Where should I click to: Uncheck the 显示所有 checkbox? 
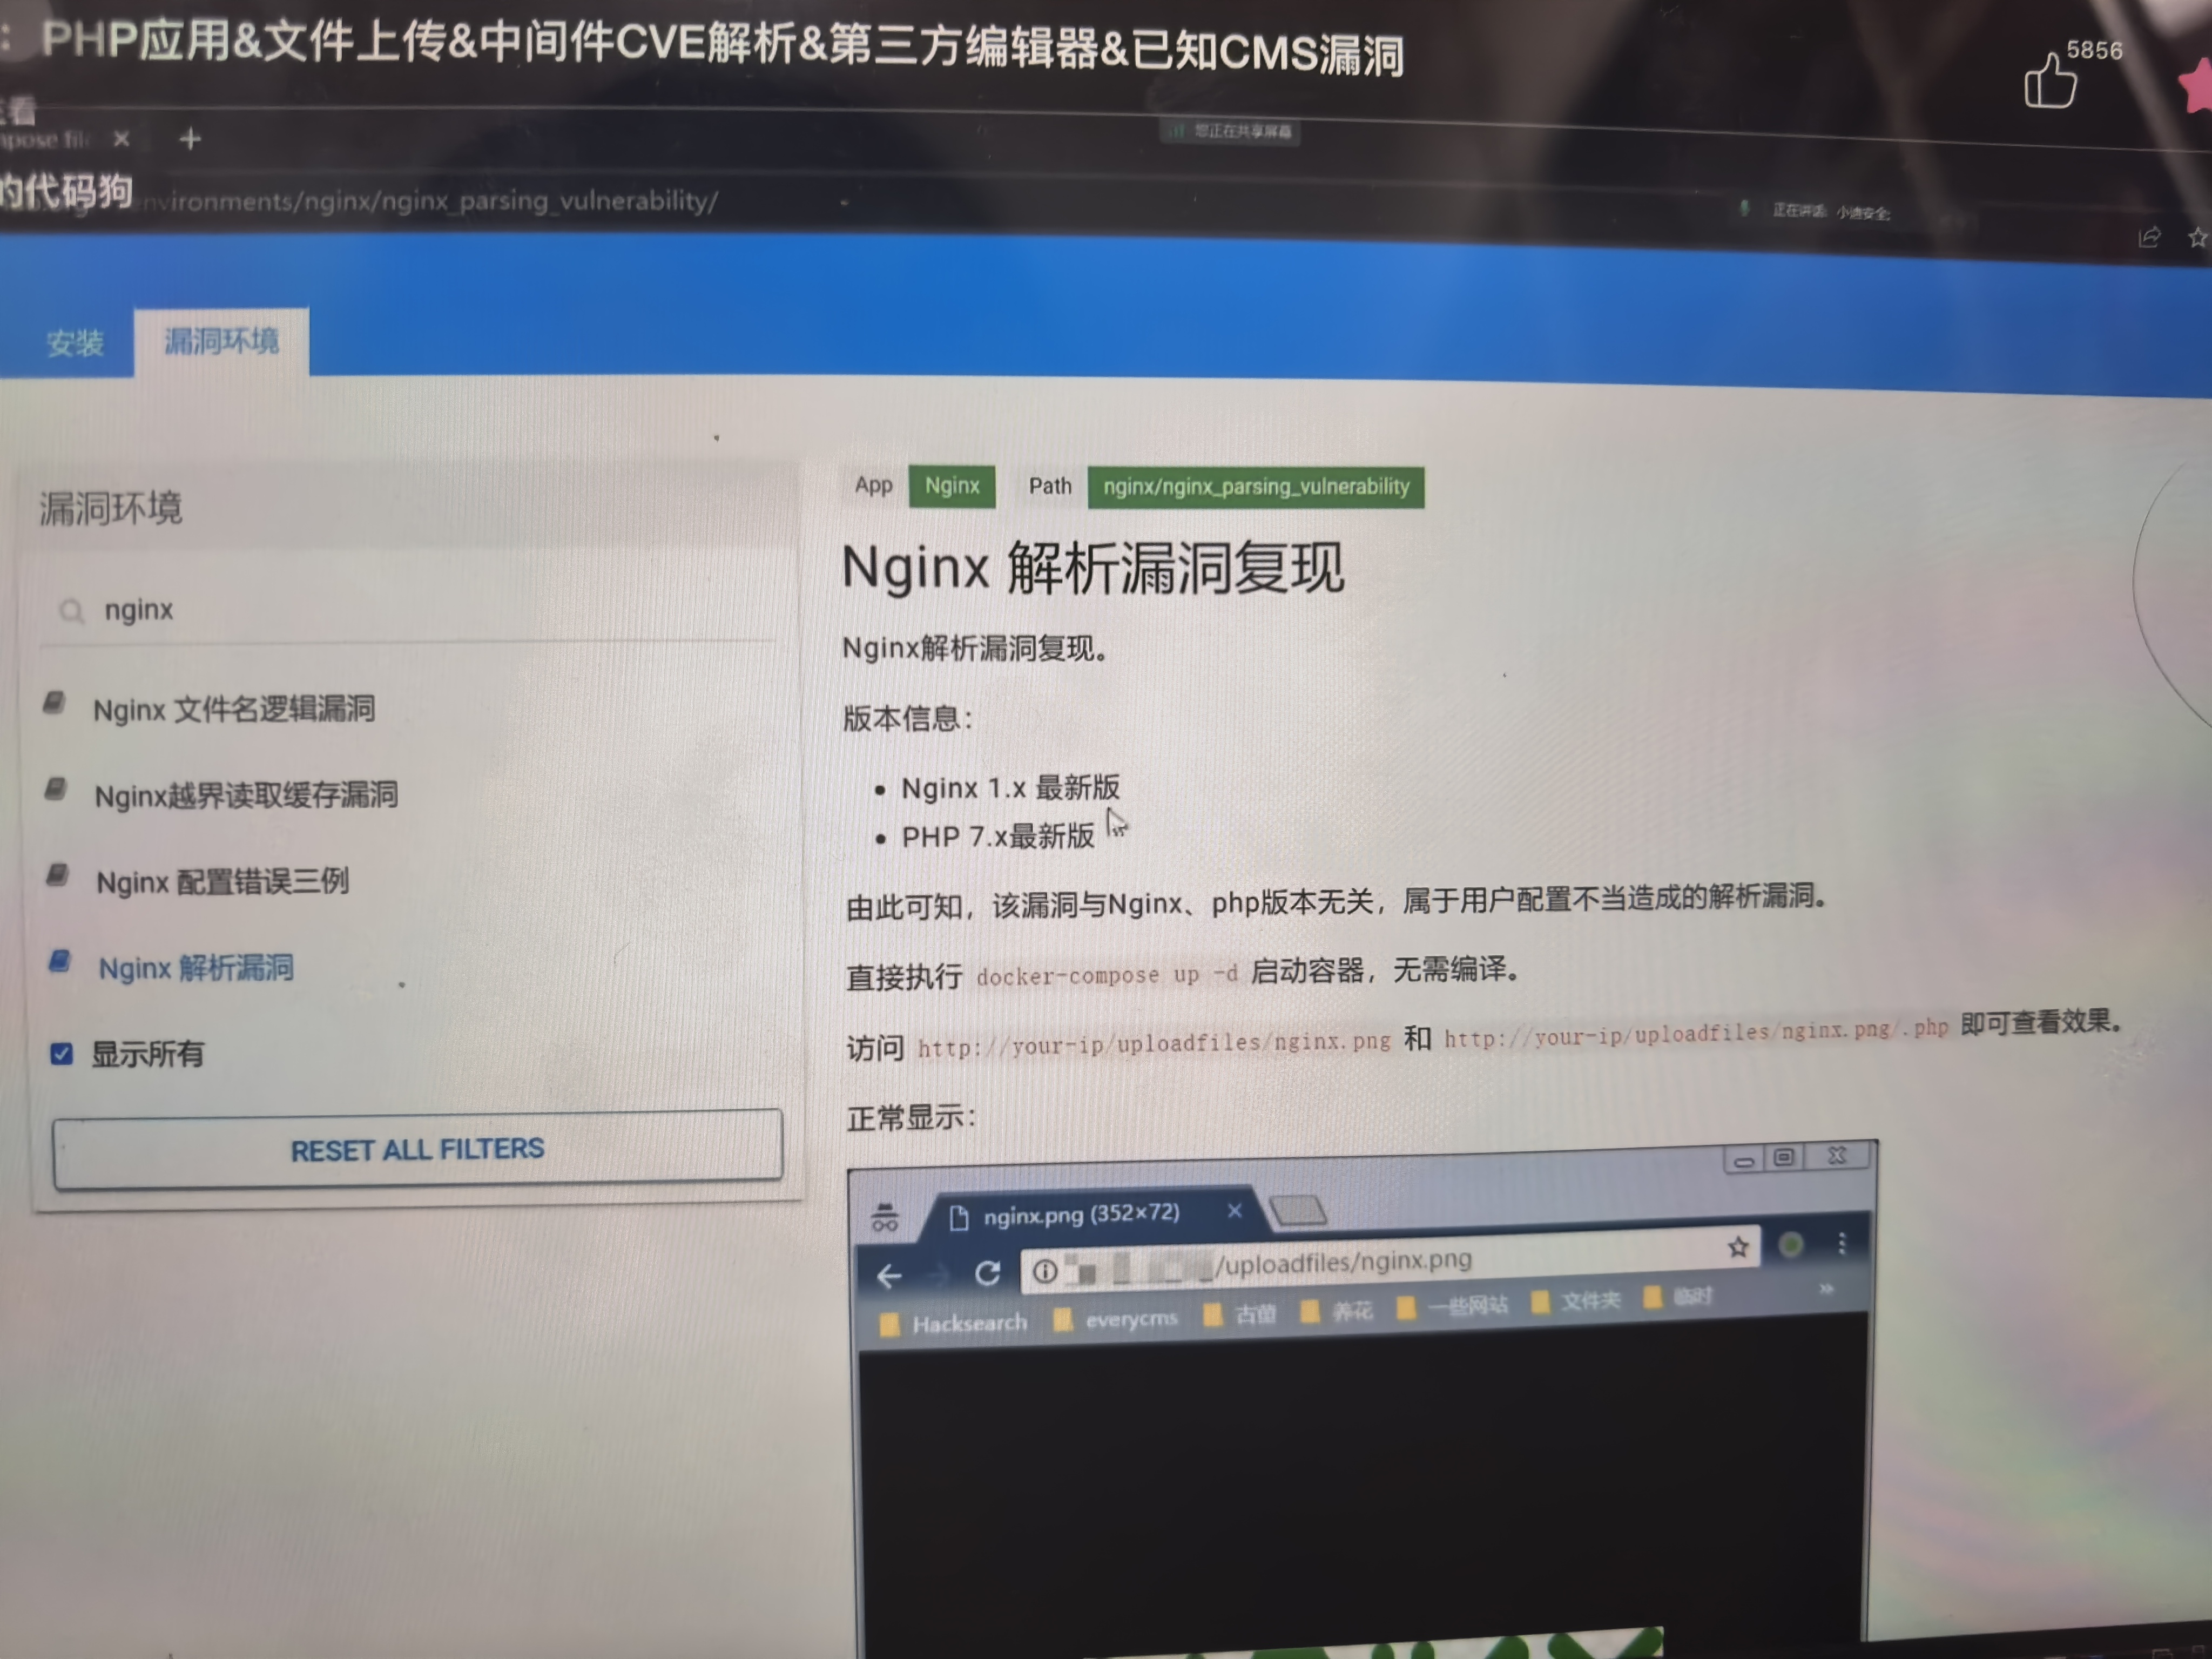(x=62, y=1054)
